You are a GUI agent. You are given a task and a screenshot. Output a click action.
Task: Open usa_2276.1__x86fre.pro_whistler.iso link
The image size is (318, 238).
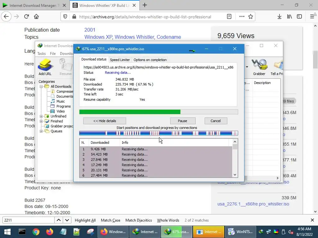tap(253, 204)
